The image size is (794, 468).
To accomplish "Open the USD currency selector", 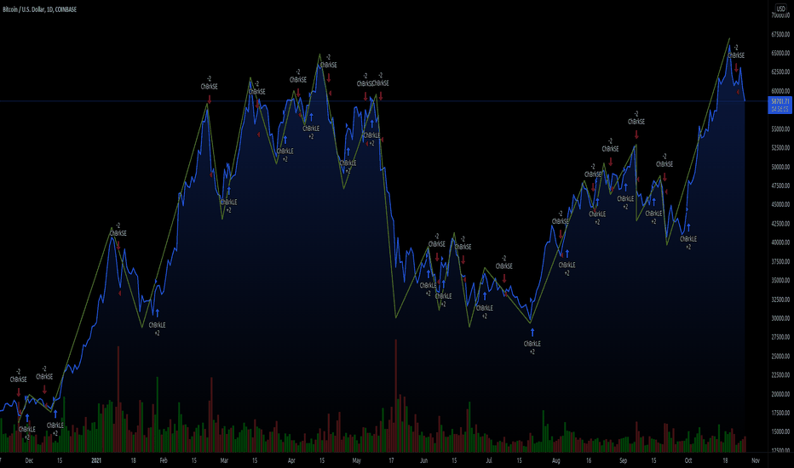I will pyautogui.click(x=781, y=9).
